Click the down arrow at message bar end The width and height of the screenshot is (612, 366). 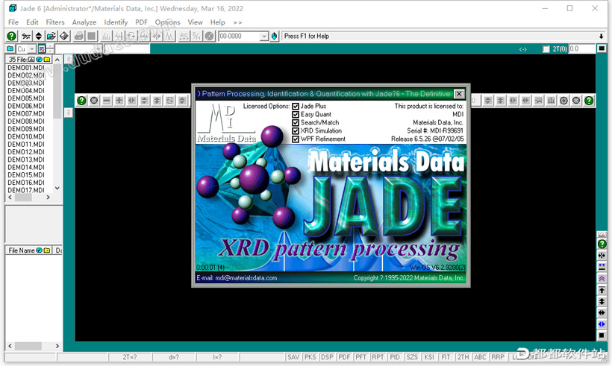[x=602, y=37]
